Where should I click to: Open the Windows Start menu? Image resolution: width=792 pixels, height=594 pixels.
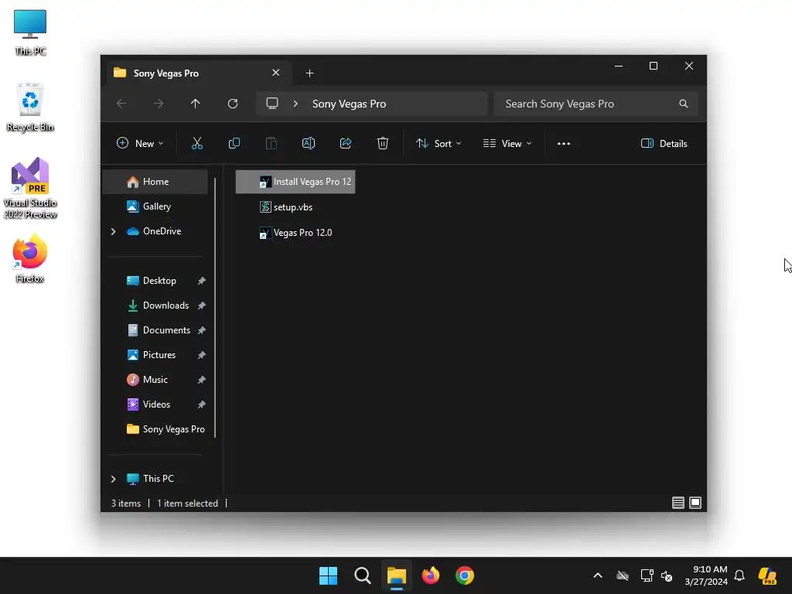pyautogui.click(x=328, y=575)
